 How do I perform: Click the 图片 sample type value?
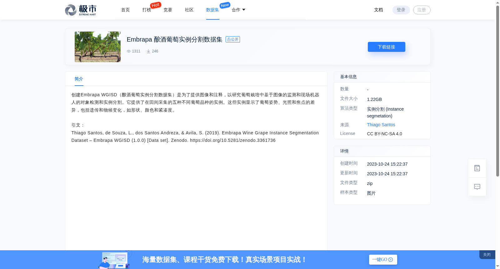[x=371, y=193]
